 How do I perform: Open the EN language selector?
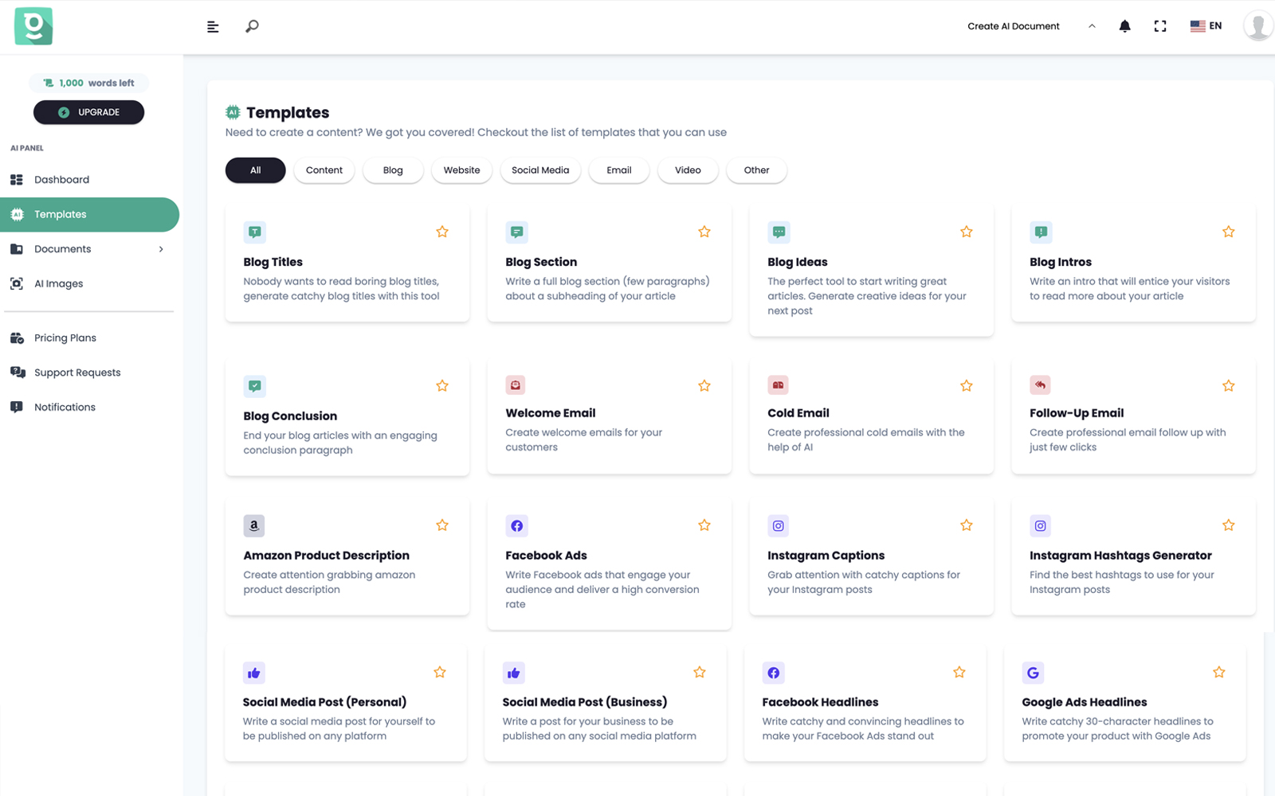[x=1205, y=25]
